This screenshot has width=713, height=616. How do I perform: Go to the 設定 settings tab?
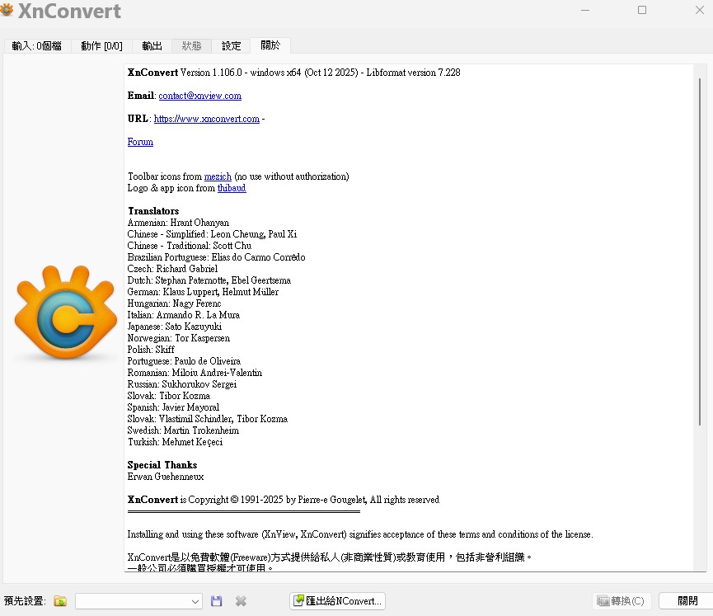coord(232,46)
